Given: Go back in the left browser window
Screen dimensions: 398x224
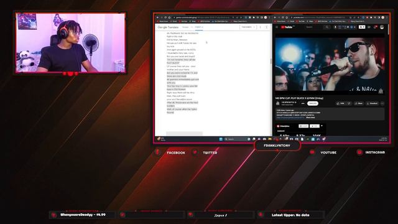Looking at the screenshot, I should coord(157,17).
